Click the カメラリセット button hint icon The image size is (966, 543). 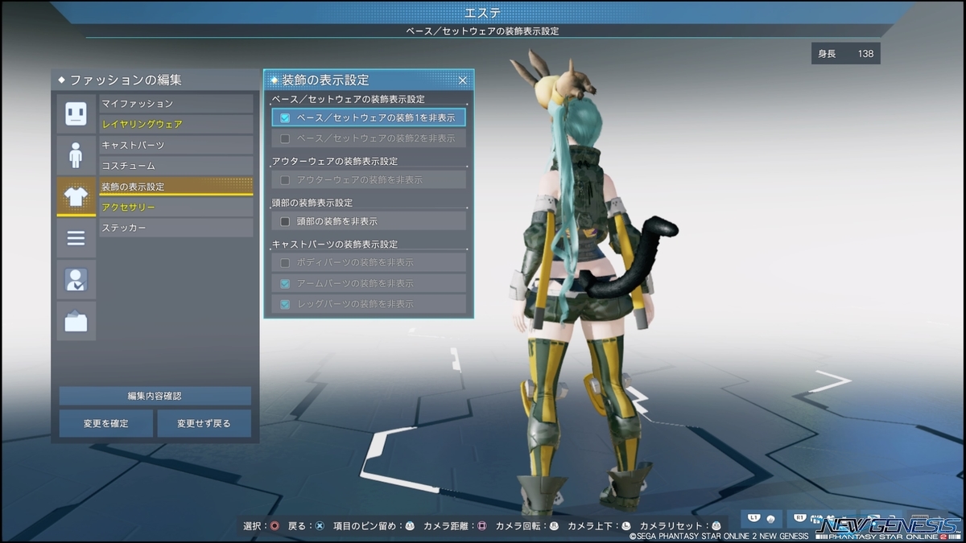(x=716, y=526)
